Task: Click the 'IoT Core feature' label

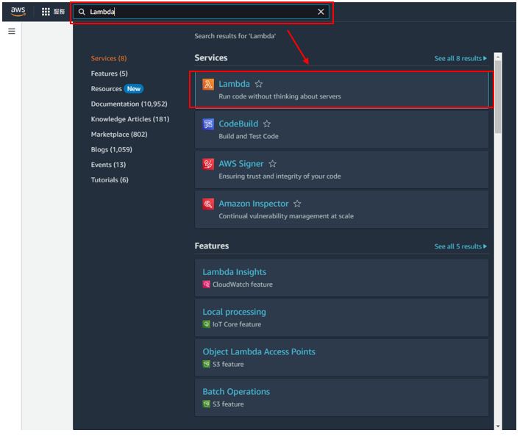Action: (237, 324)
